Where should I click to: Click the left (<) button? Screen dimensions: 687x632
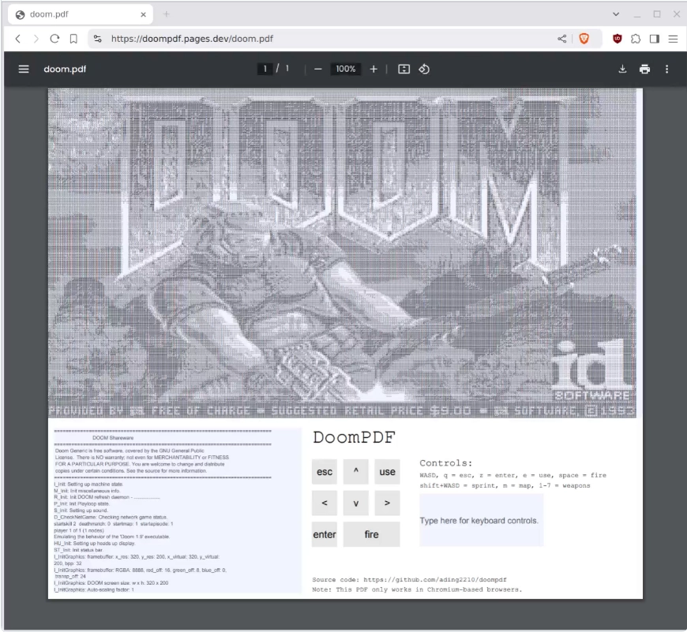(x=325, y=503)
